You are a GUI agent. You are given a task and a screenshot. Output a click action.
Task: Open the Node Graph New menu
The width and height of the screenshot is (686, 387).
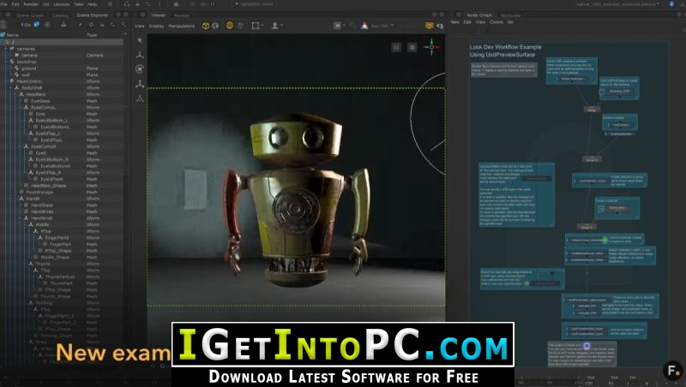coord(455,22)
